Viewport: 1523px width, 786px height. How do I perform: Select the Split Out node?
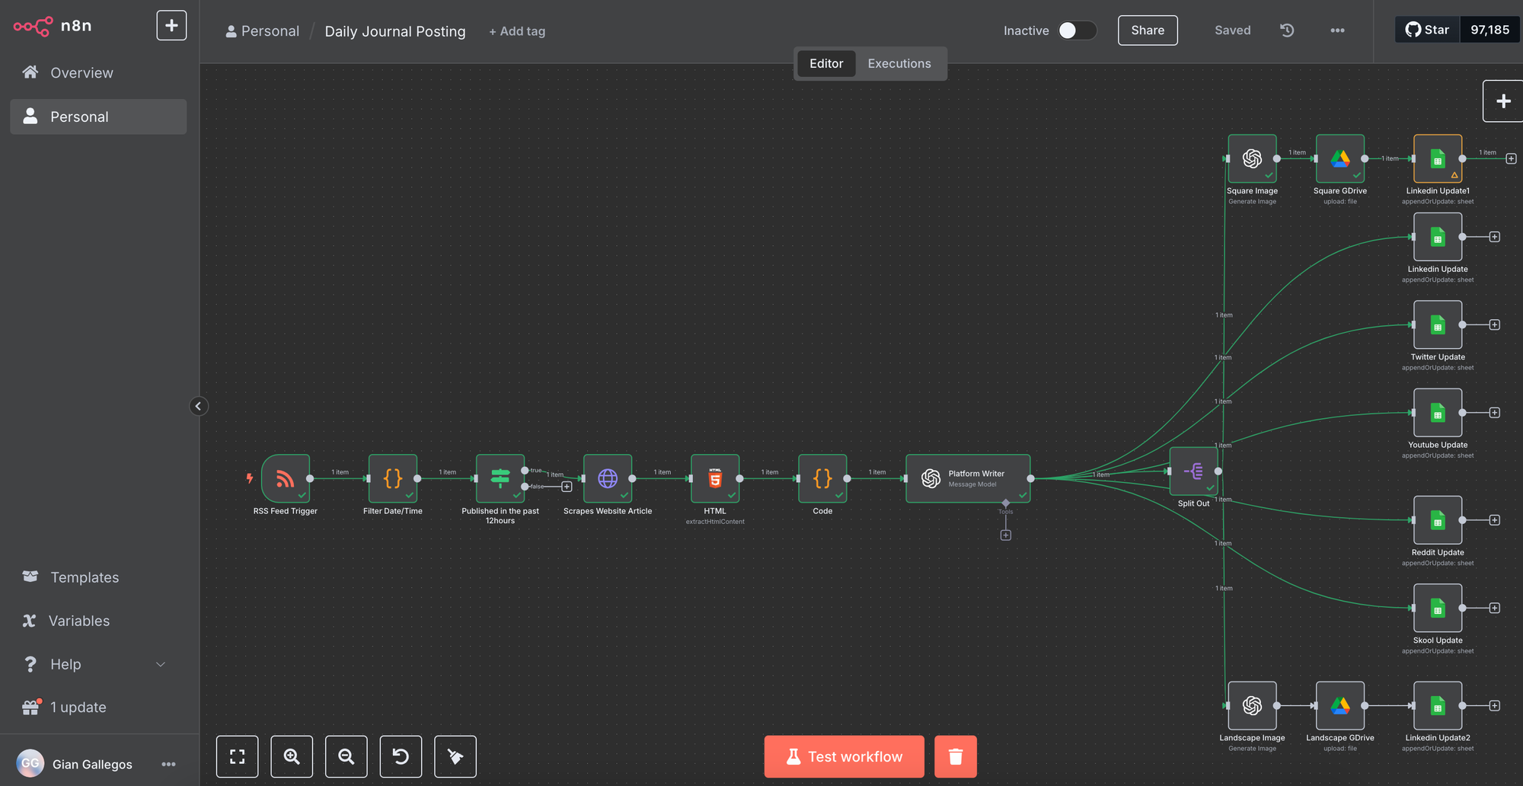pyautogui.click(x=1194, y=471)
